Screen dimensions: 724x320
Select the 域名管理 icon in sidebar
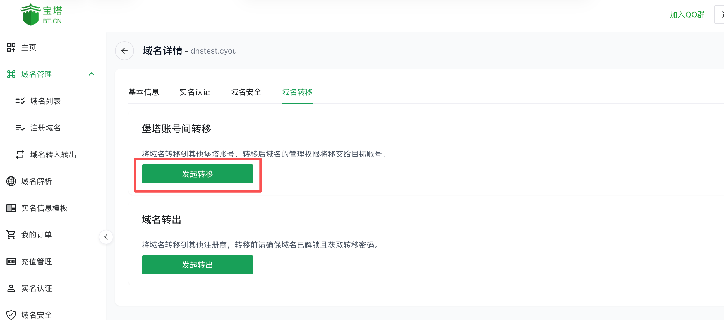pos(11,74)
